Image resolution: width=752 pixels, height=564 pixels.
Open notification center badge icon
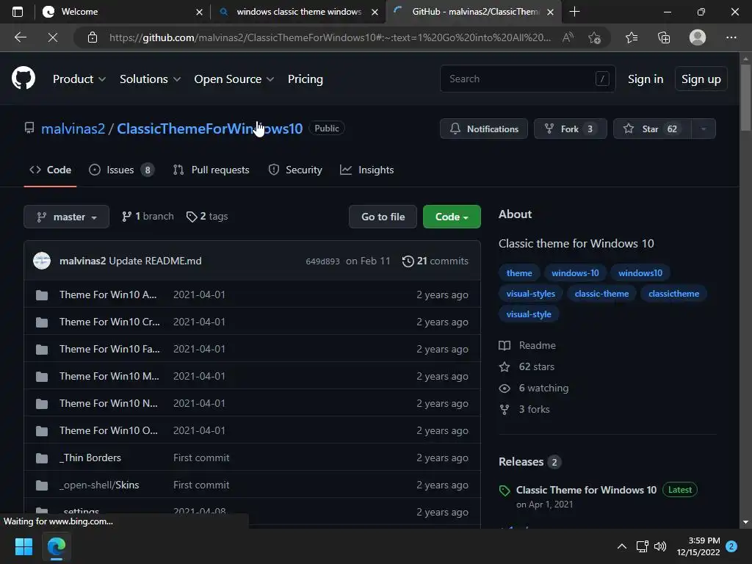tap(731, 546)
